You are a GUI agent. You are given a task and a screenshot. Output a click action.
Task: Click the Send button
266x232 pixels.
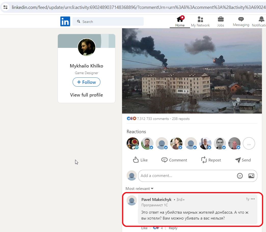tap(243, 160)
